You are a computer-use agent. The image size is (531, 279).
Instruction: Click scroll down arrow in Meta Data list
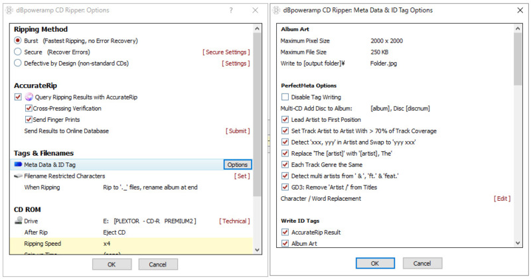point(518,243)
